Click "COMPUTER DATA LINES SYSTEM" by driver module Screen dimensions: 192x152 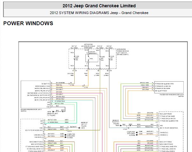tap(71, 136)
